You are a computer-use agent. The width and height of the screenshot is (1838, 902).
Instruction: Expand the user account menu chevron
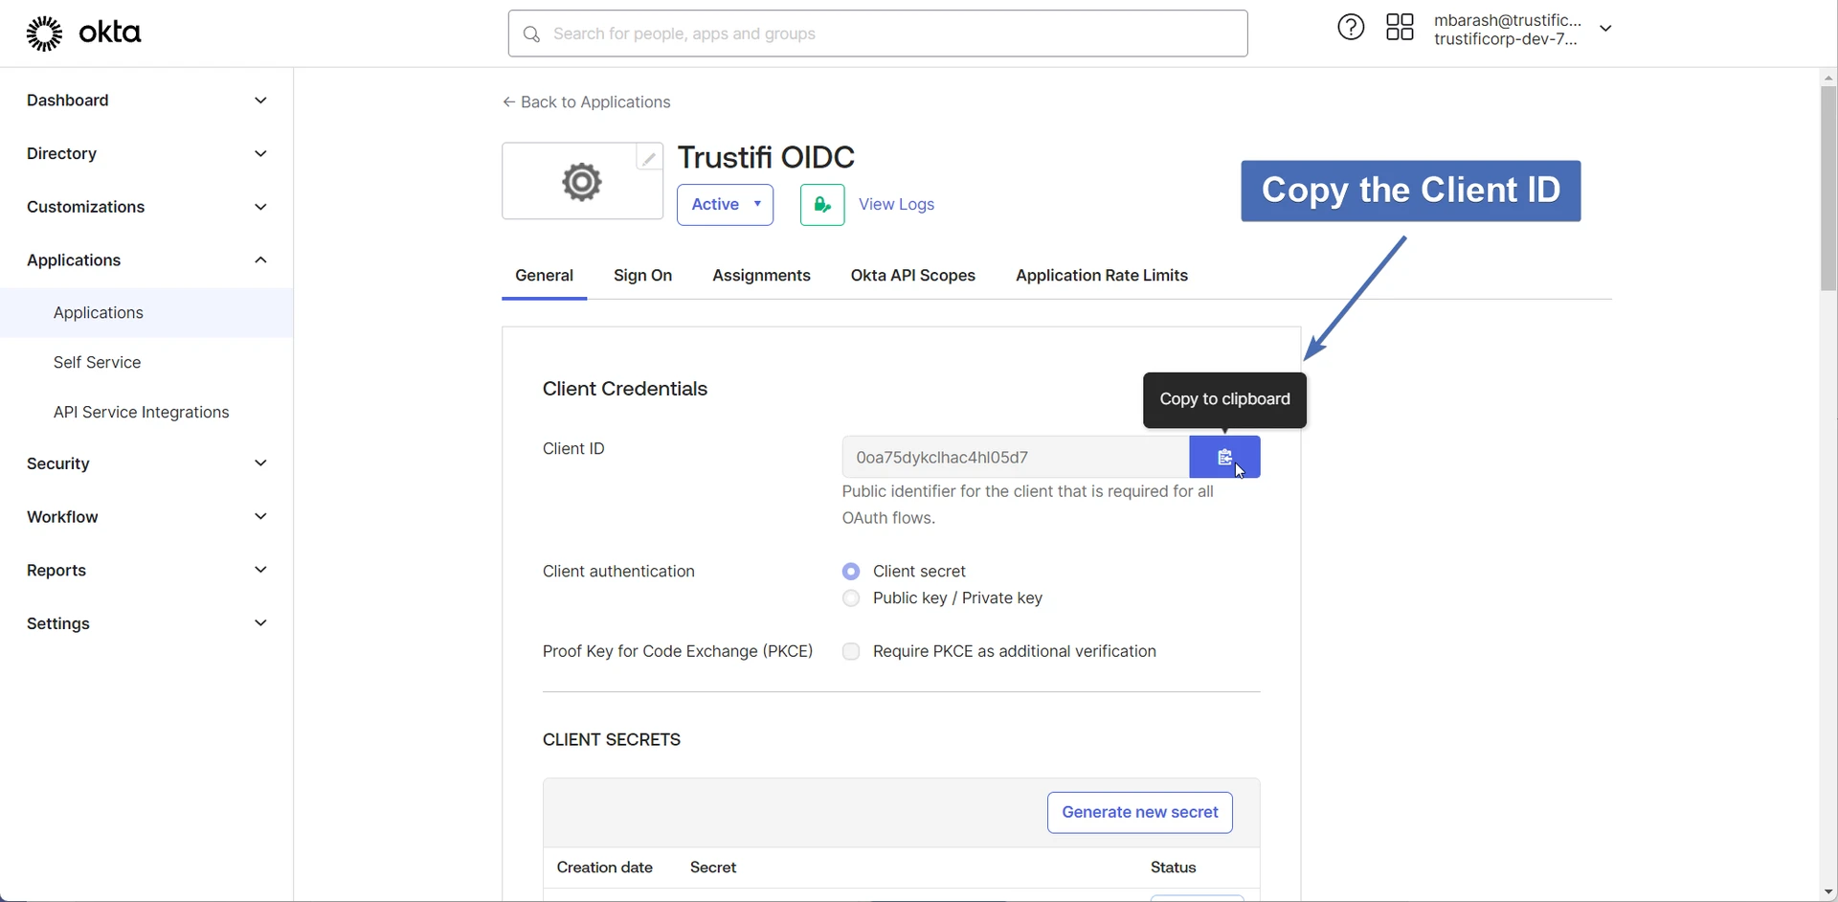pos(1605,29)
